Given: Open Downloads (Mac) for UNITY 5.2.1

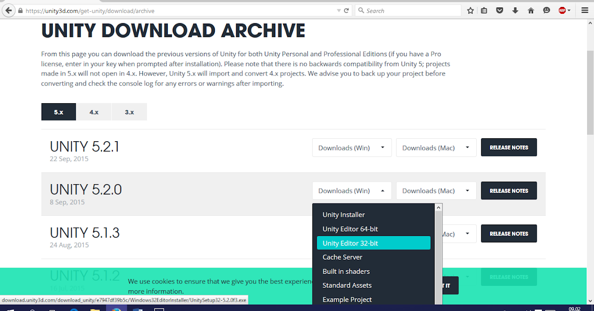Looking at the screenshot, I should [436, 148].
